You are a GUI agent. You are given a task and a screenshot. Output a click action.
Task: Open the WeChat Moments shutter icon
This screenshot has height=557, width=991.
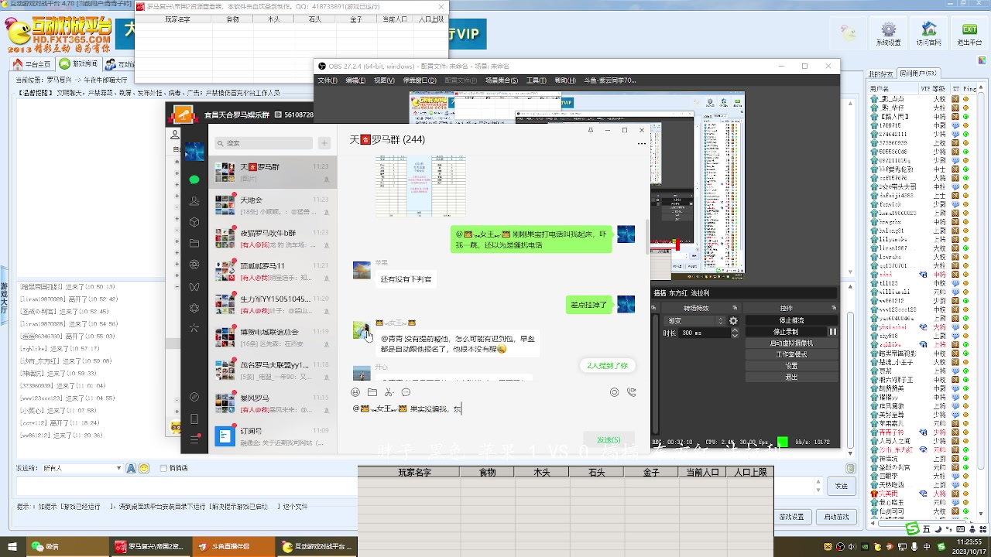pos(194,265)
